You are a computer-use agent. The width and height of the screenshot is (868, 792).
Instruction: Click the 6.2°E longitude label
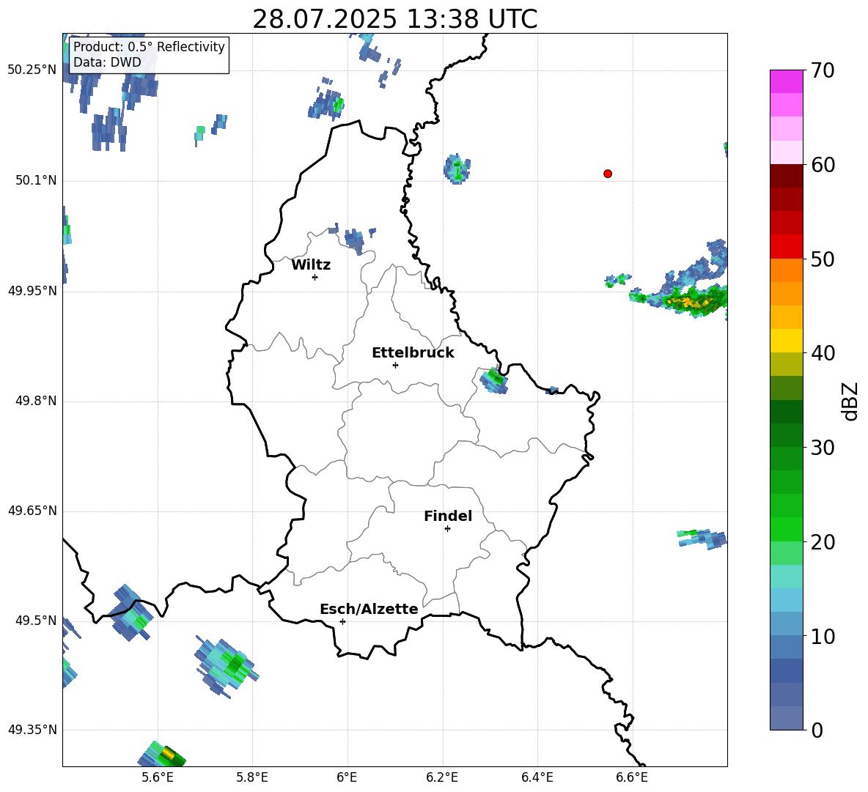point(442,777)
